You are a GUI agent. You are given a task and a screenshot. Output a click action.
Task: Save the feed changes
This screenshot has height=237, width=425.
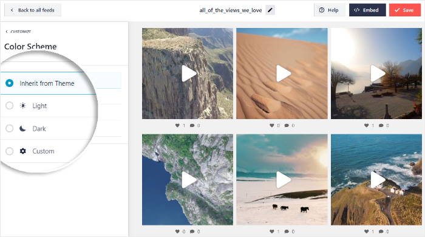pyautogui.click(x=405, y=10)
